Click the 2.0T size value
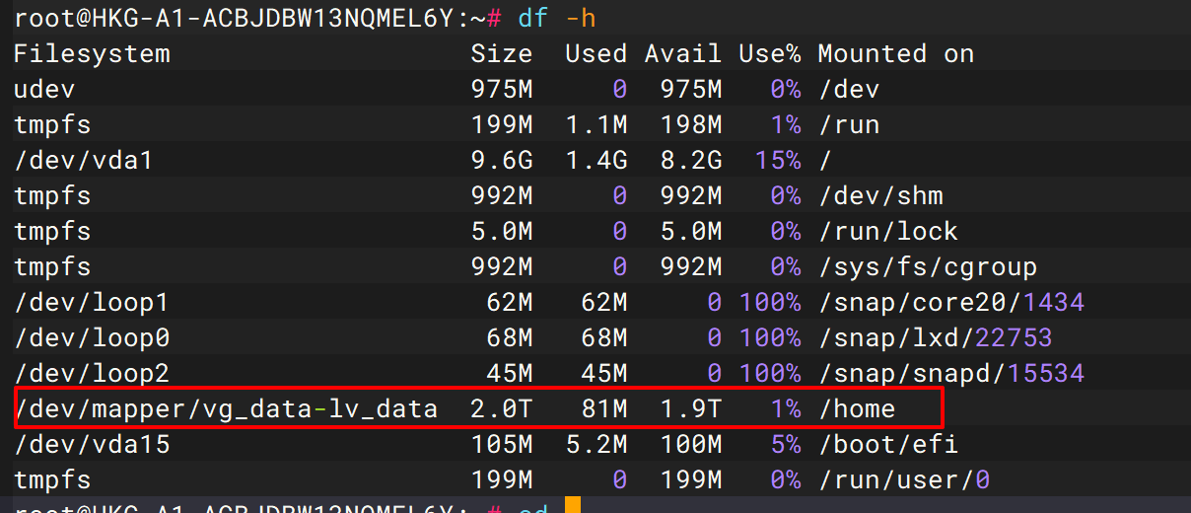The height and width of the screenshot is (513, 1191). 501,408
